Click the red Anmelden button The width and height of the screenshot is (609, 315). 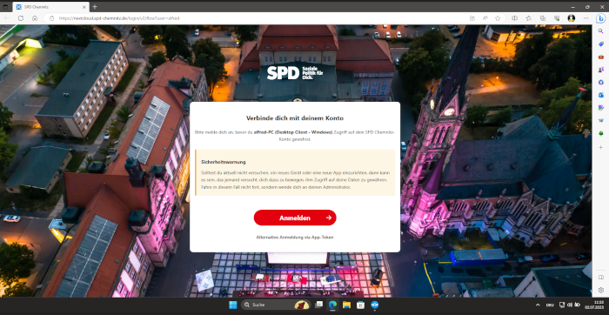295,218
